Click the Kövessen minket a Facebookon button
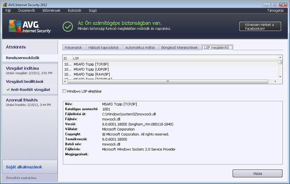This screenshot has height=184, width=290. coord(260,26)
